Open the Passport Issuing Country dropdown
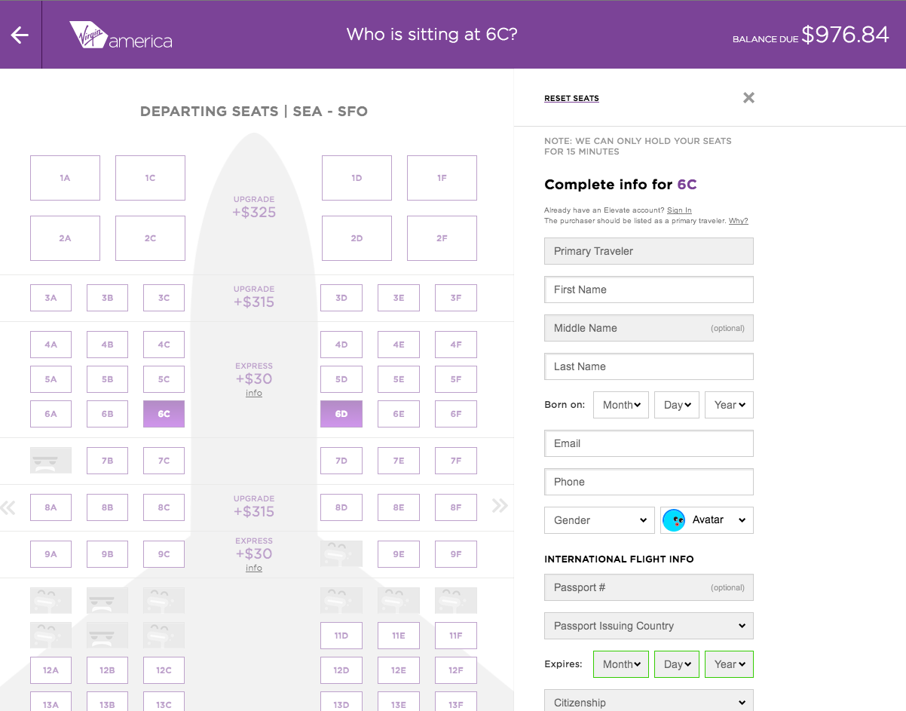This screenshot has width=906, height=711. pyautogui.click(x=648, y=626)
